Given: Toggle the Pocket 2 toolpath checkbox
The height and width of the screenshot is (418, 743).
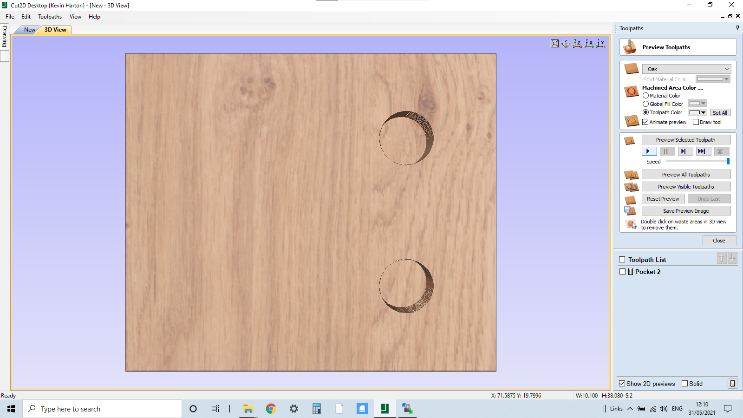Looking at the screenshot, I should [x=623, y=271].
